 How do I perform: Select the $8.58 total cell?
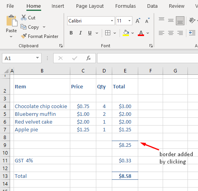click(x=125, y=176)
